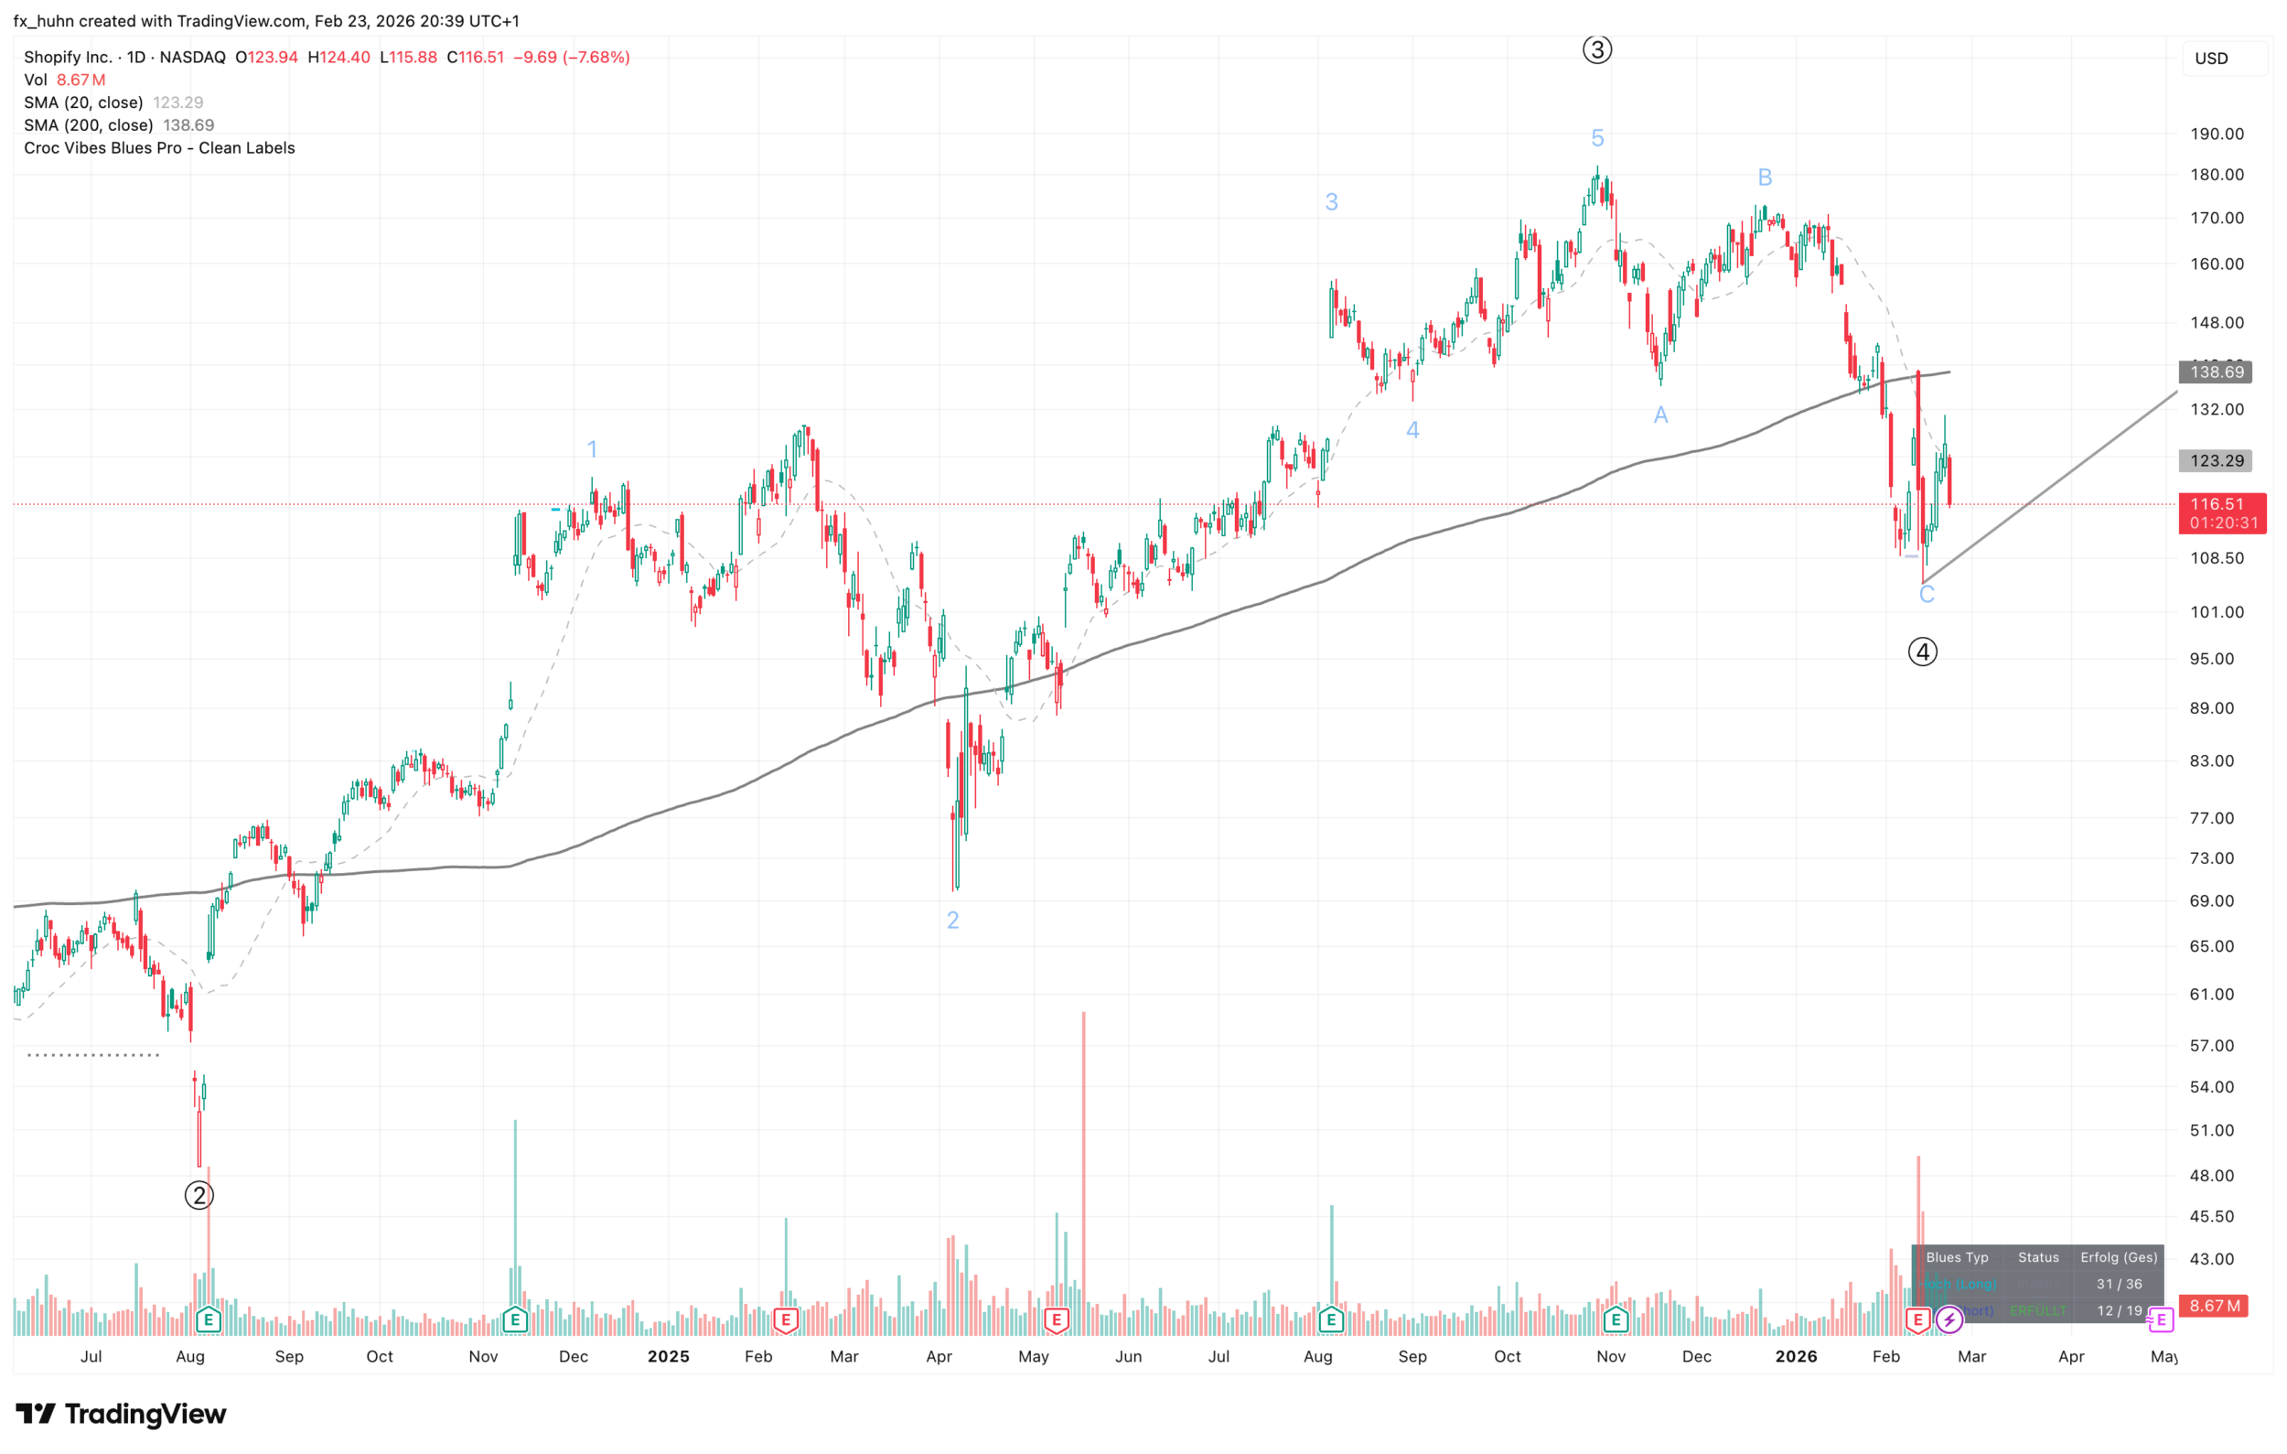The height and width of the screenshot is (1454, 2287).
Task: Click the pink upcoming earnings icon
Action: point(2161,1319)
